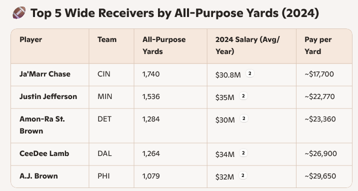Click the Pay per Yard header
This screenshot has height=191, width=358.
(318, 45)
